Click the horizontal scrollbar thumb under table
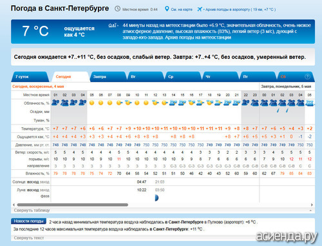This screenshot has height=246, width=322. point(73,205)
